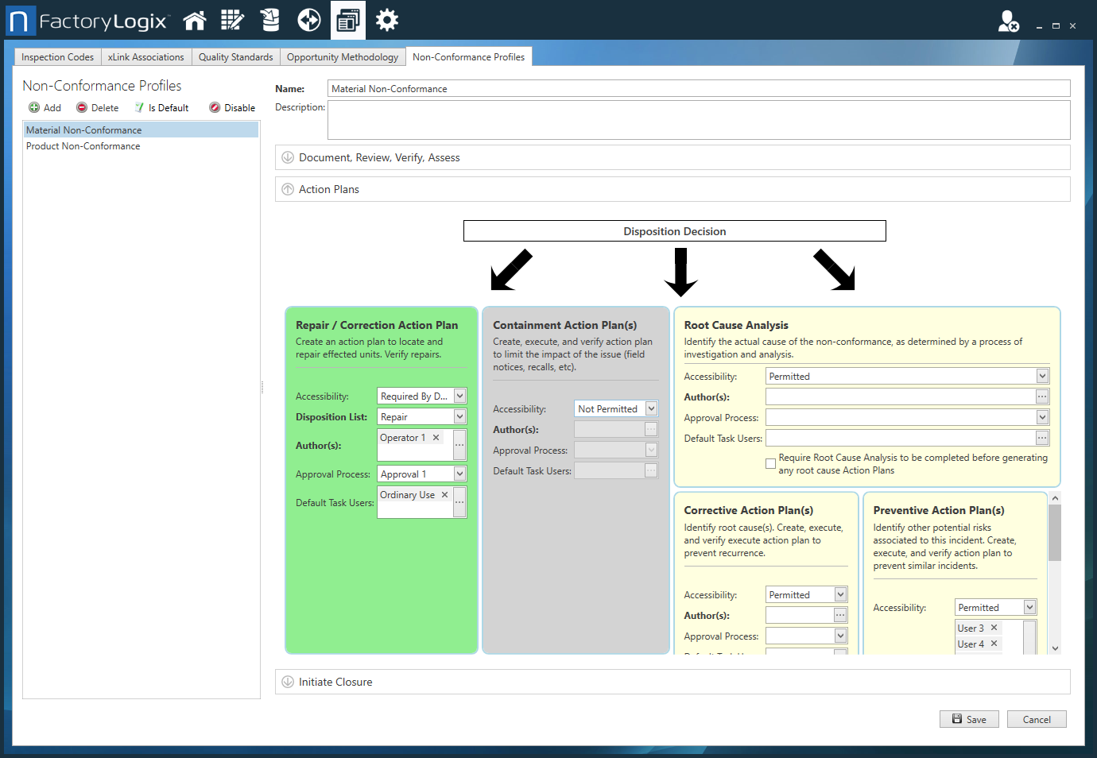Open application settings with the gear icon
Screen dimensions: 1097x758
click(387, 20)
